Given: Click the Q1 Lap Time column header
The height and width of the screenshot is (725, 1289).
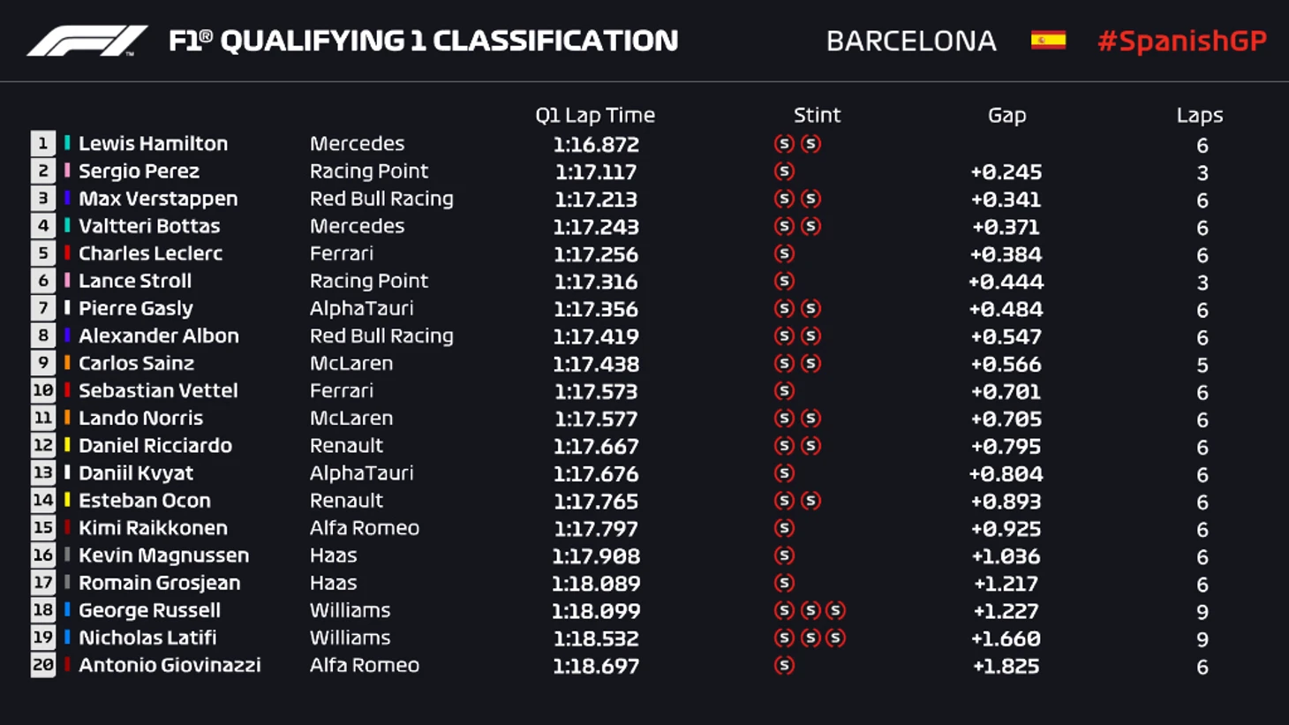Looking at the screenshot, I should pos(595,115).
